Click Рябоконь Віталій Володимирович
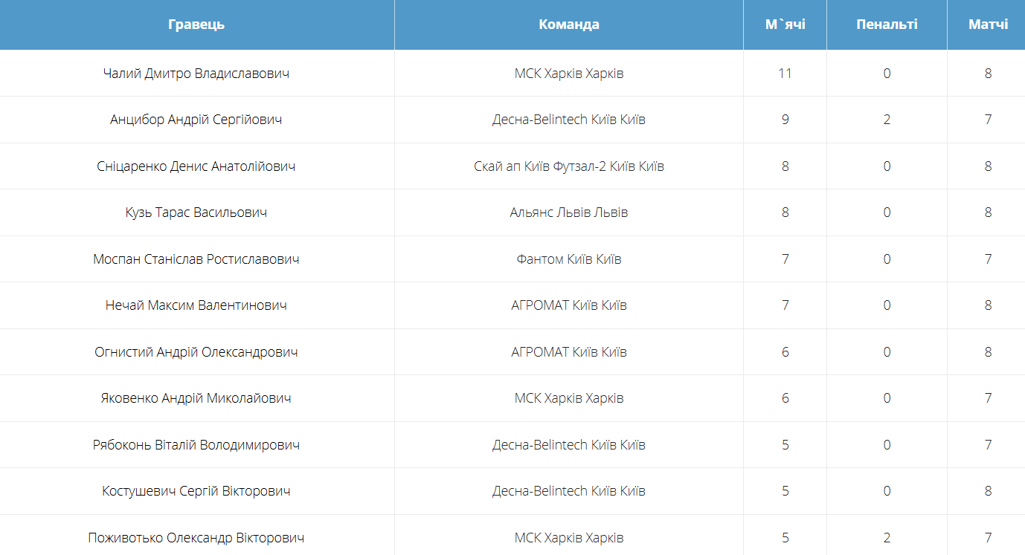Viewport: 1025px width, 555px height. point(196,445)
